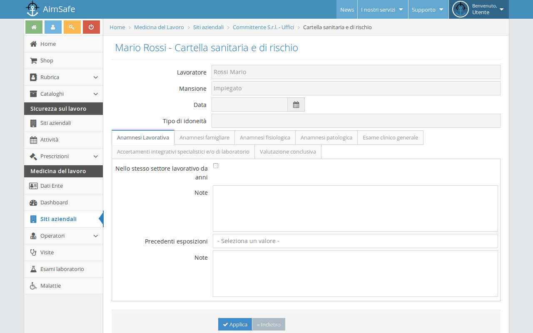The height and width of the screenshot is (333, 533).
Task: Click the green home shortcut button
Action: pyautogui.click(x=34, y=27)
